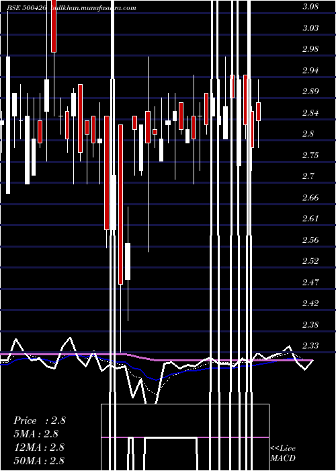Viewport: 336px width, 471px height.
Task: Click the BSE 500426 ticker label
Action: (x=27, y=8)
